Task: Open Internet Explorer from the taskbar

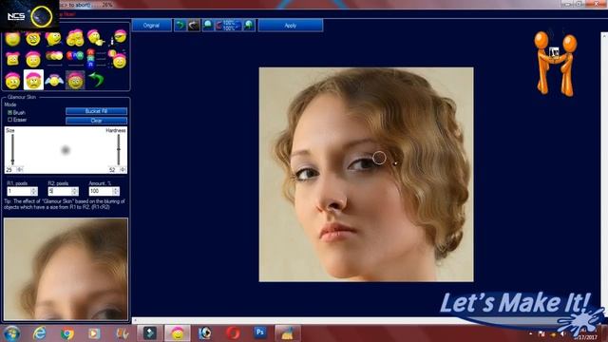Action: (x=40, y=333)
